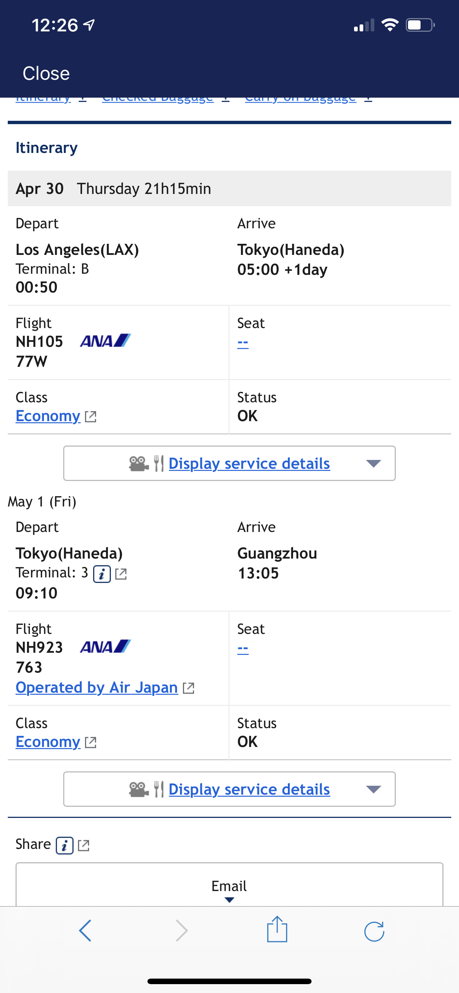Jump to Checked baggage section anchor

click(x=166, y=99)
